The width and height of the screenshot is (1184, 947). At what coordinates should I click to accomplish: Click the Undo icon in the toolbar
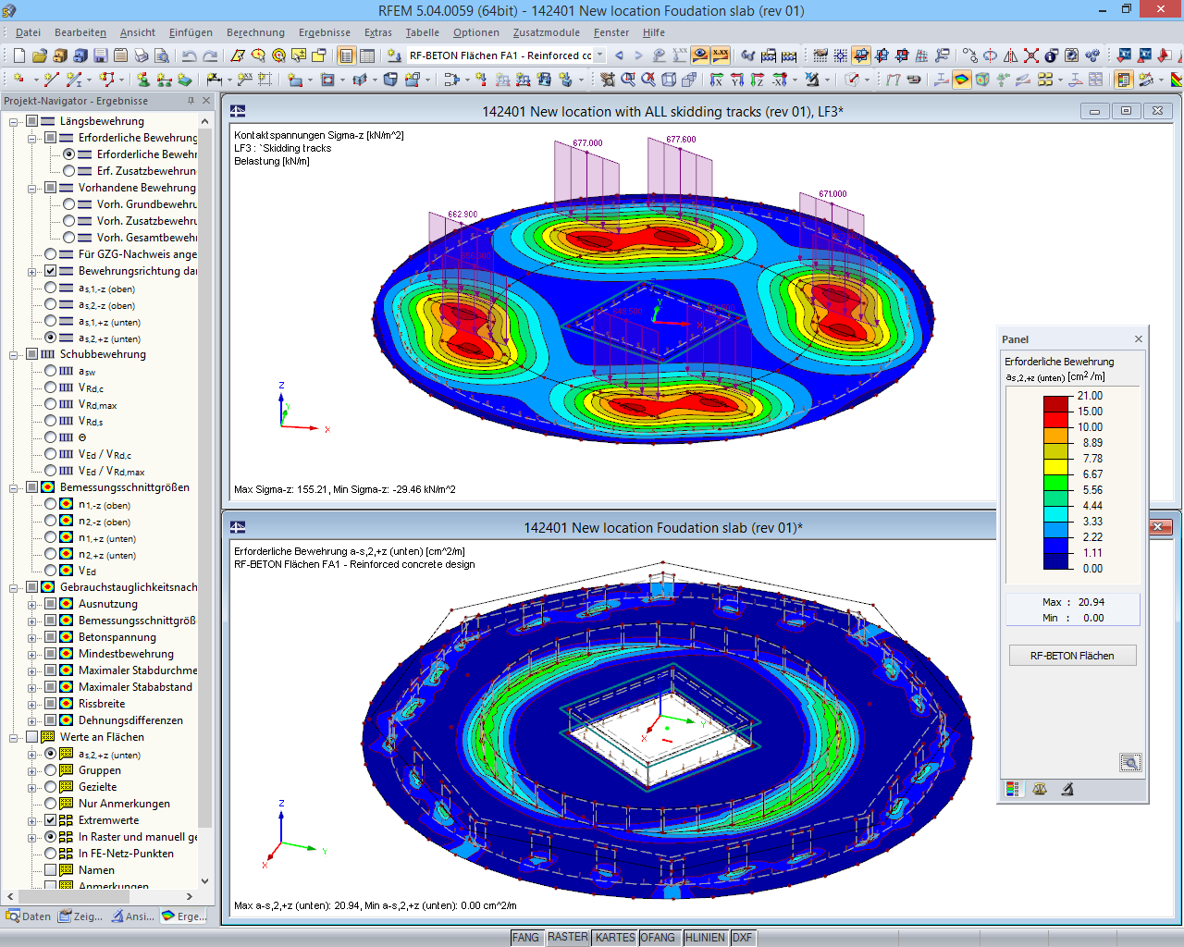tap(191, 55)
